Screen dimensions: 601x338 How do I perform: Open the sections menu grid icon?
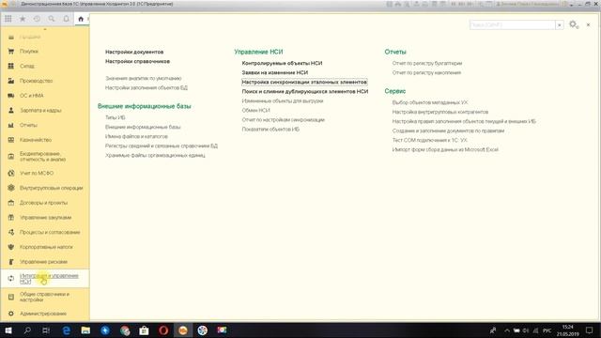tap(8, 19)
